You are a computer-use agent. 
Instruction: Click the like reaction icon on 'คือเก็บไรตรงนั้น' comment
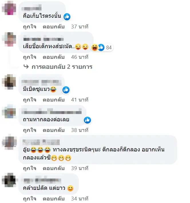coord(67,17)
